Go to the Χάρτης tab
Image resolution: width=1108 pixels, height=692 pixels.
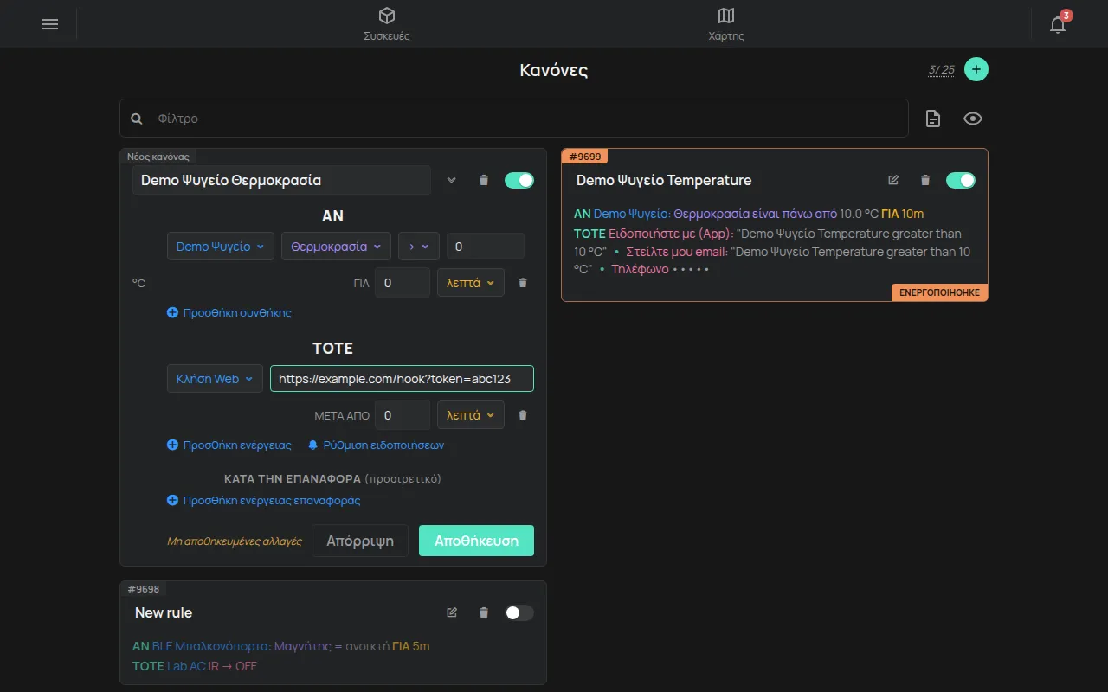(726, 24)
